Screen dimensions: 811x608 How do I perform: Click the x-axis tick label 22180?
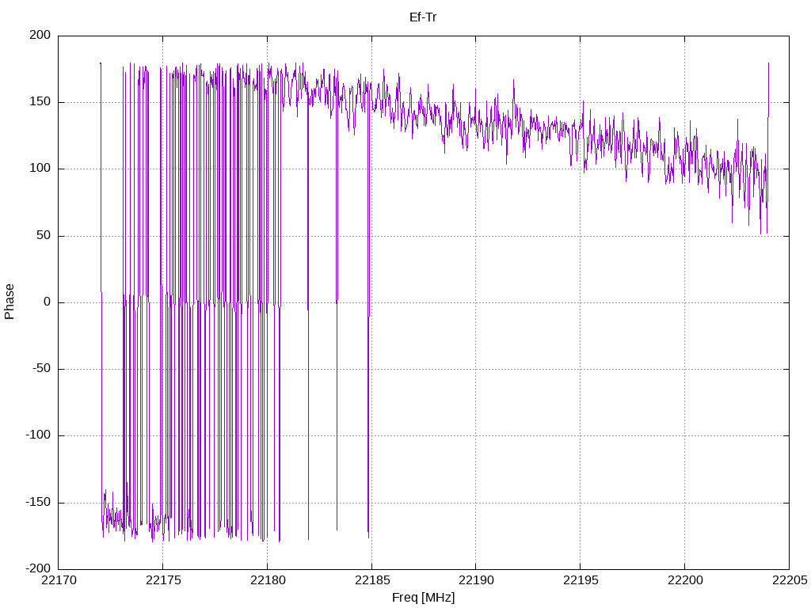pos(268,580)
